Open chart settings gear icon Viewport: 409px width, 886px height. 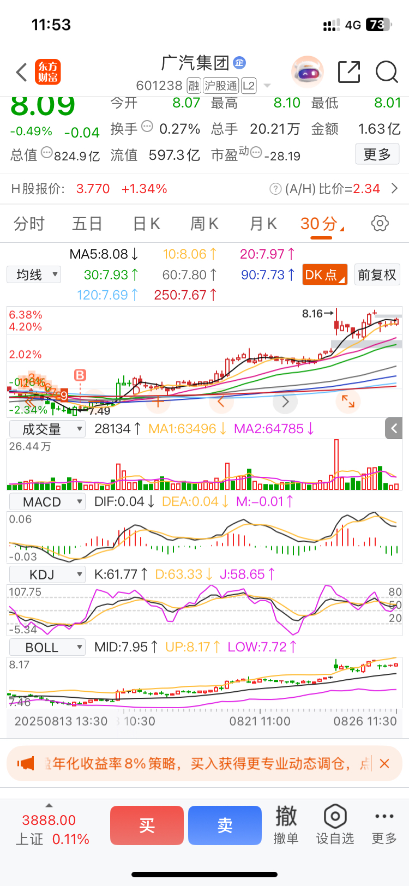pos(380,223)
